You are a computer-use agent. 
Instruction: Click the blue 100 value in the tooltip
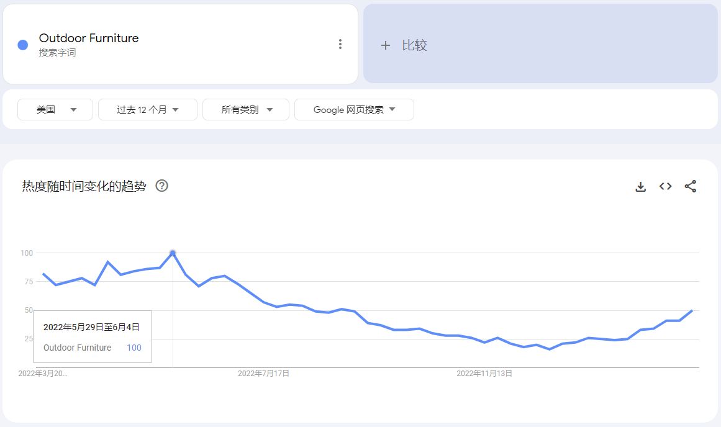(134, 348)
